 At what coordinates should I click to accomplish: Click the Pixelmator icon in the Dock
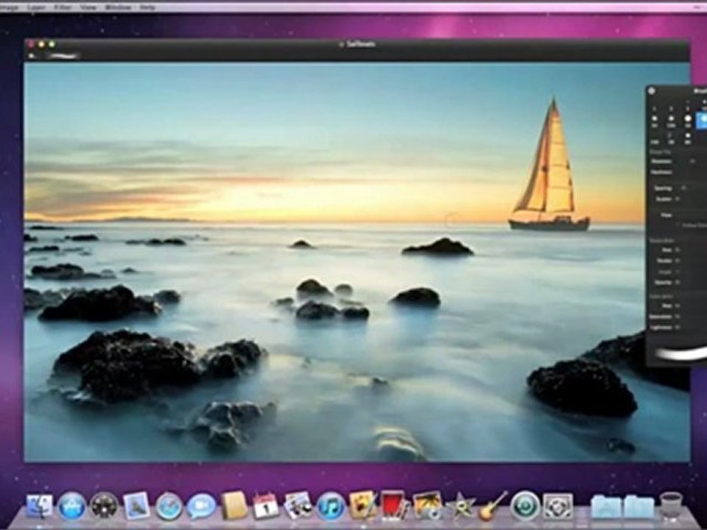[363, 505]
